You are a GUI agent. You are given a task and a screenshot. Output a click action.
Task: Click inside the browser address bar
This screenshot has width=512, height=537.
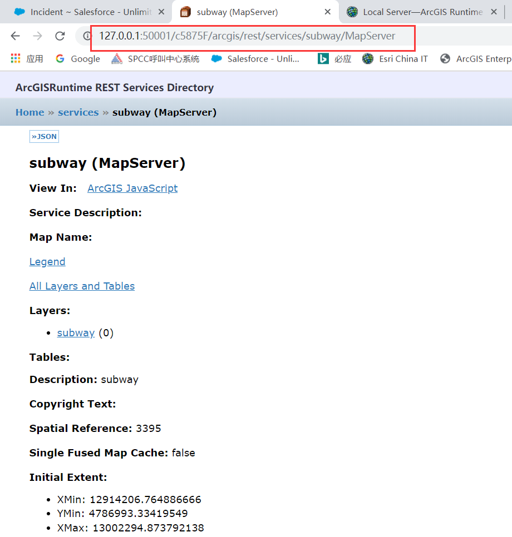click(x=250, y=36)
